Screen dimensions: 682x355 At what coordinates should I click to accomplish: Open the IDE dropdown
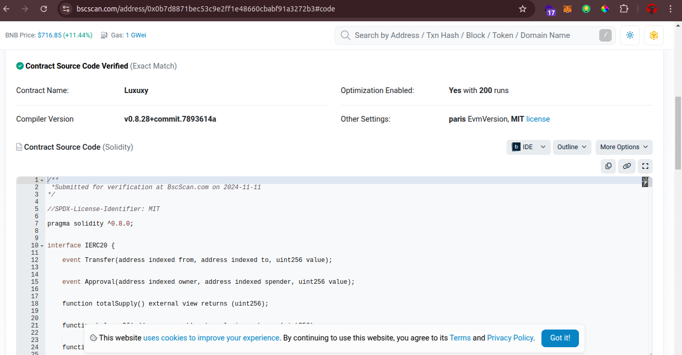[528, 147]
